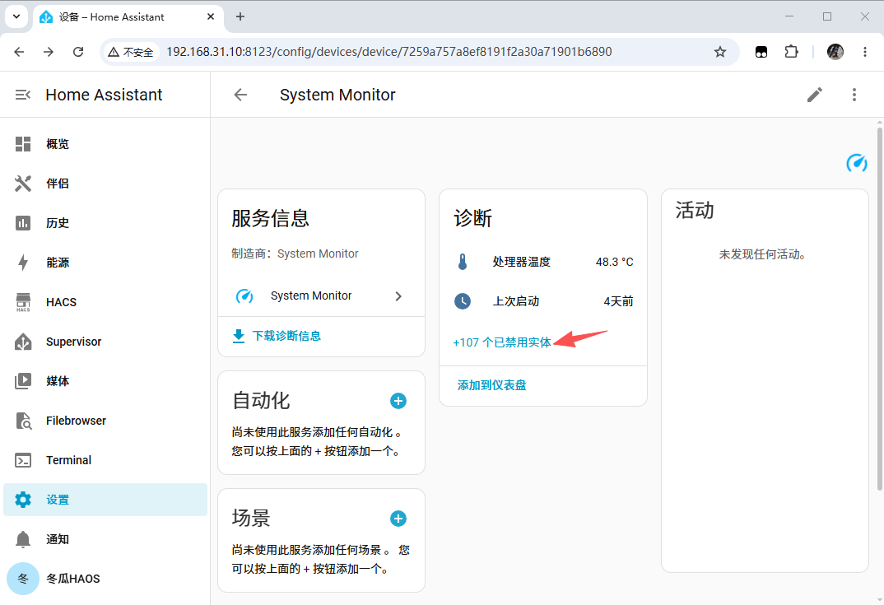Show 通知 notifications bell icon
This screenshot has width=884, height=605.
pyautogui.click(x=23, y=539)
